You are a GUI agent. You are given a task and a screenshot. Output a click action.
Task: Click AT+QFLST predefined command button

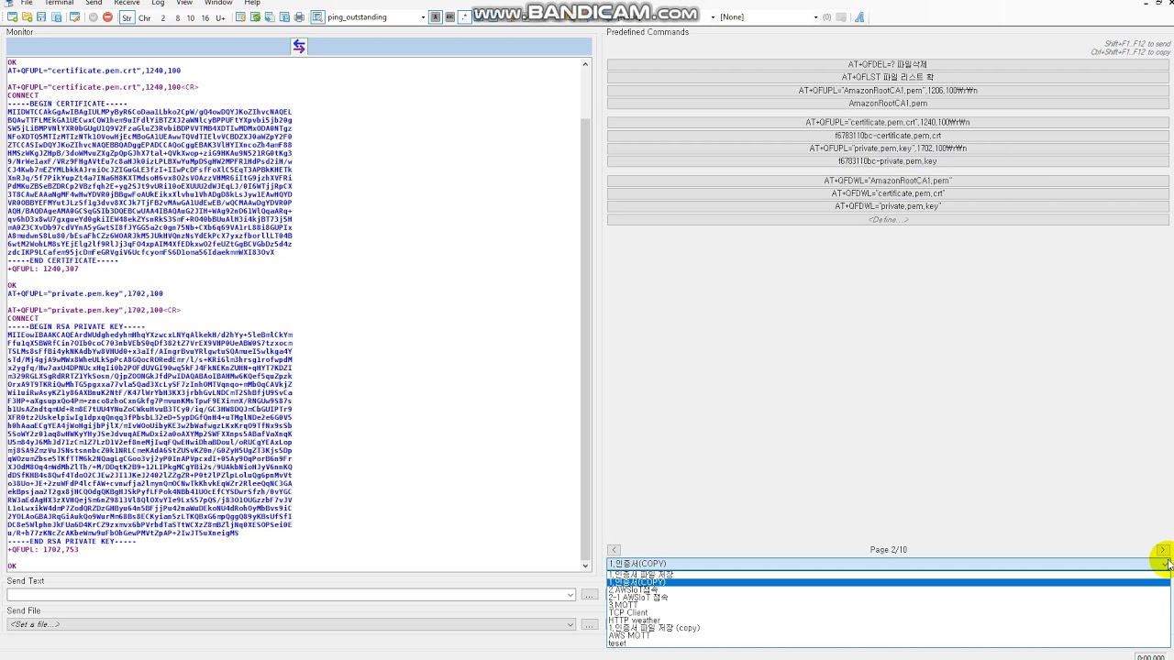tap(887, 77)
